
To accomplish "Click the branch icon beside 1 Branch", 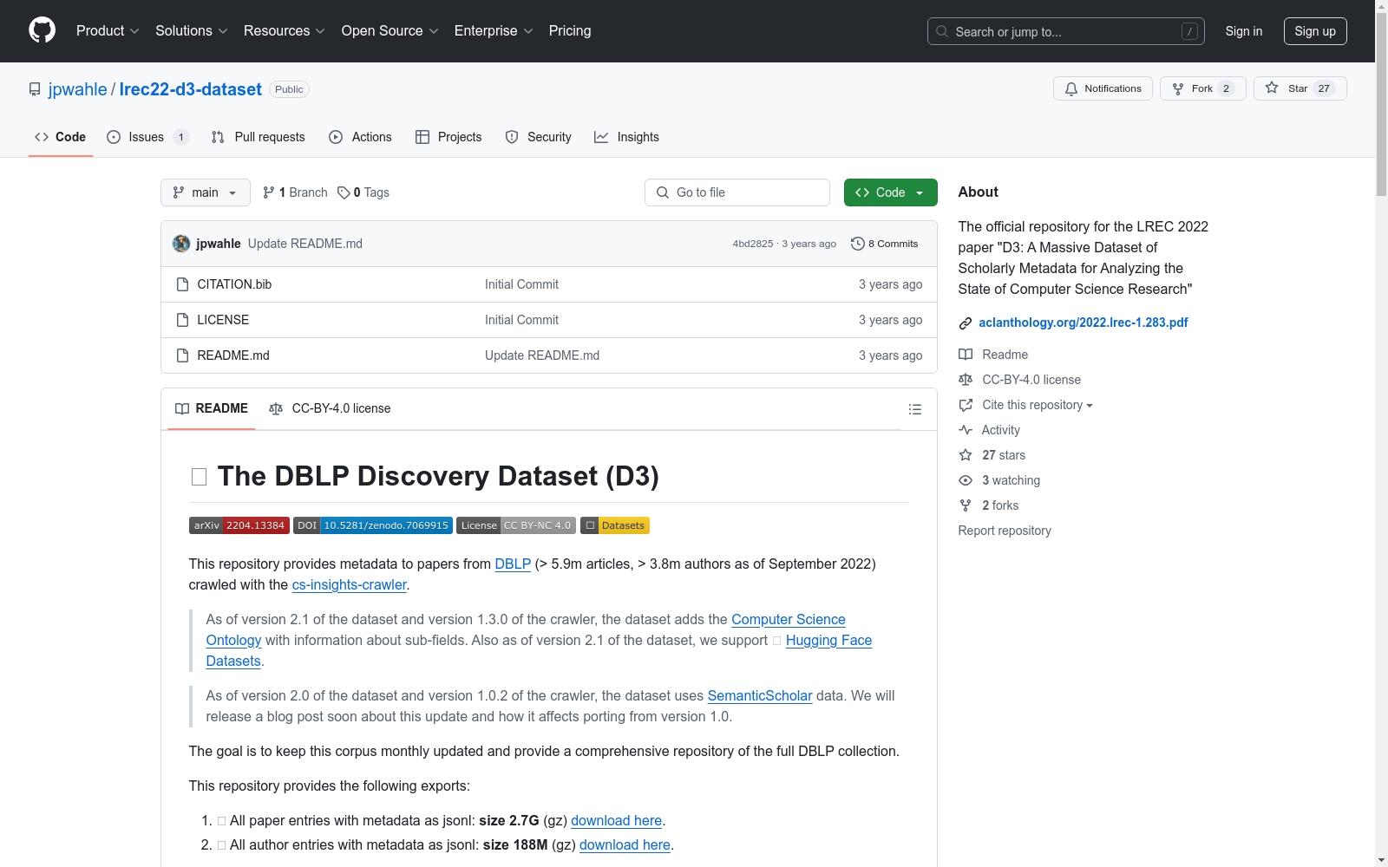I will (x=269, y=192).
